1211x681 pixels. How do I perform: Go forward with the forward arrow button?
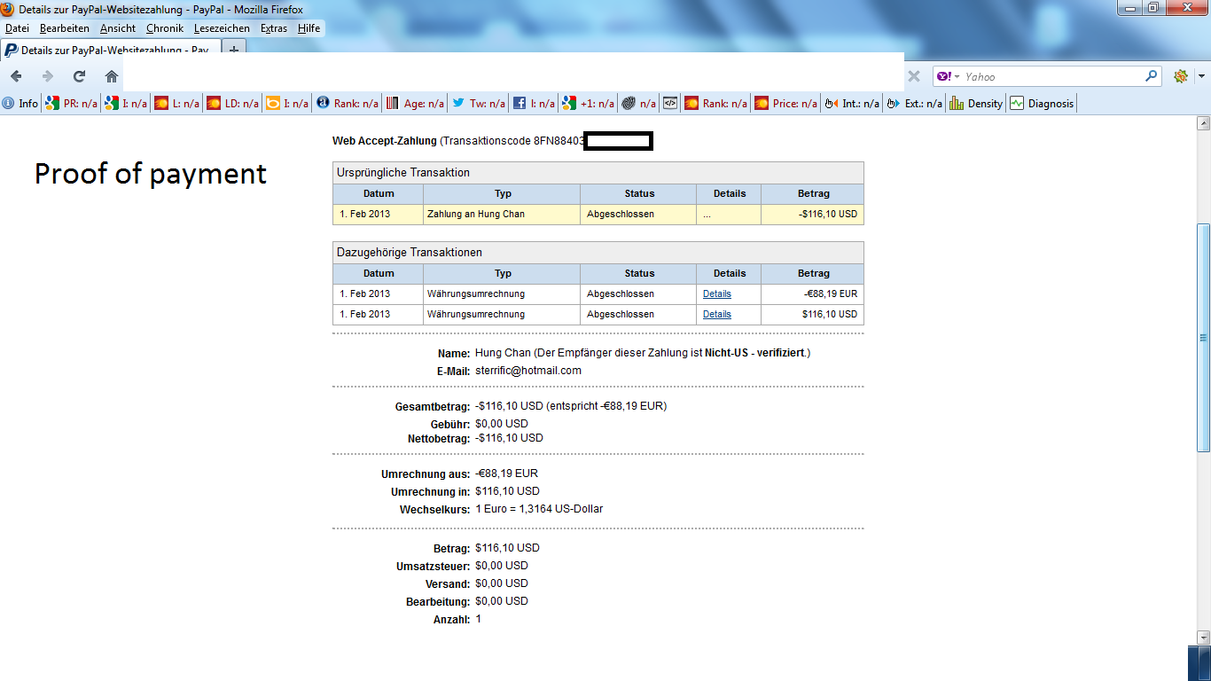coord(48,76)
